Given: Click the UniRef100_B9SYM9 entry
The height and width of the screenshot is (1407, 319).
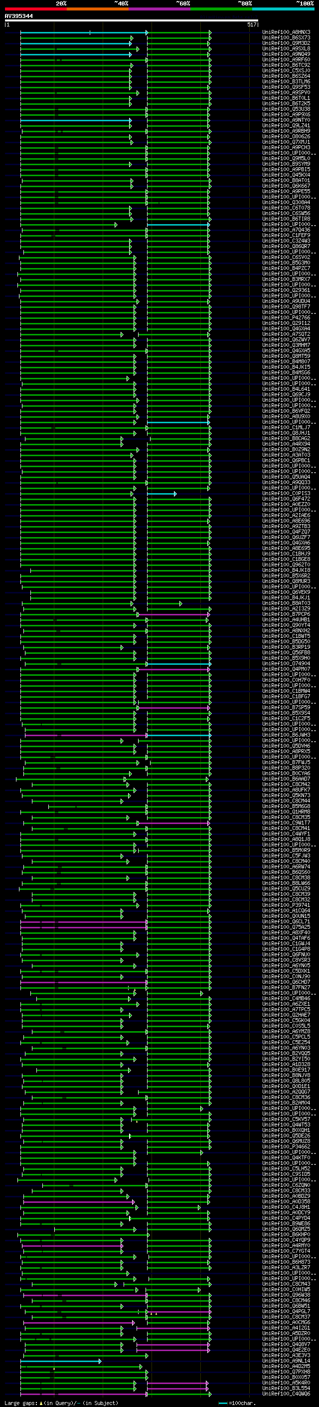Looking at the screenshot, I should (286, 164).
